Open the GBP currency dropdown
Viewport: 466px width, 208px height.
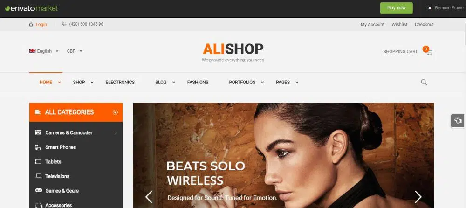coord(75,51)
